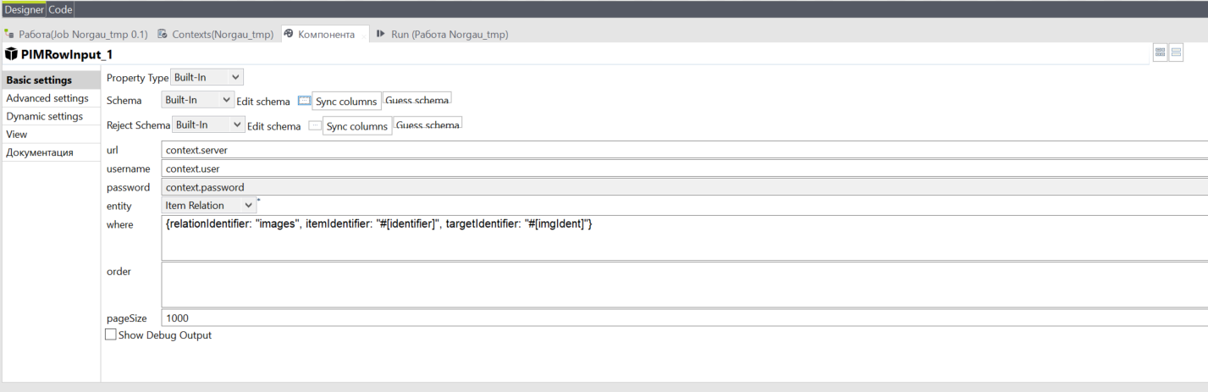
Task: Open the Run (Работа Norgau_tmp) tab
Action: pyautogui.click(x=449, y=35)
